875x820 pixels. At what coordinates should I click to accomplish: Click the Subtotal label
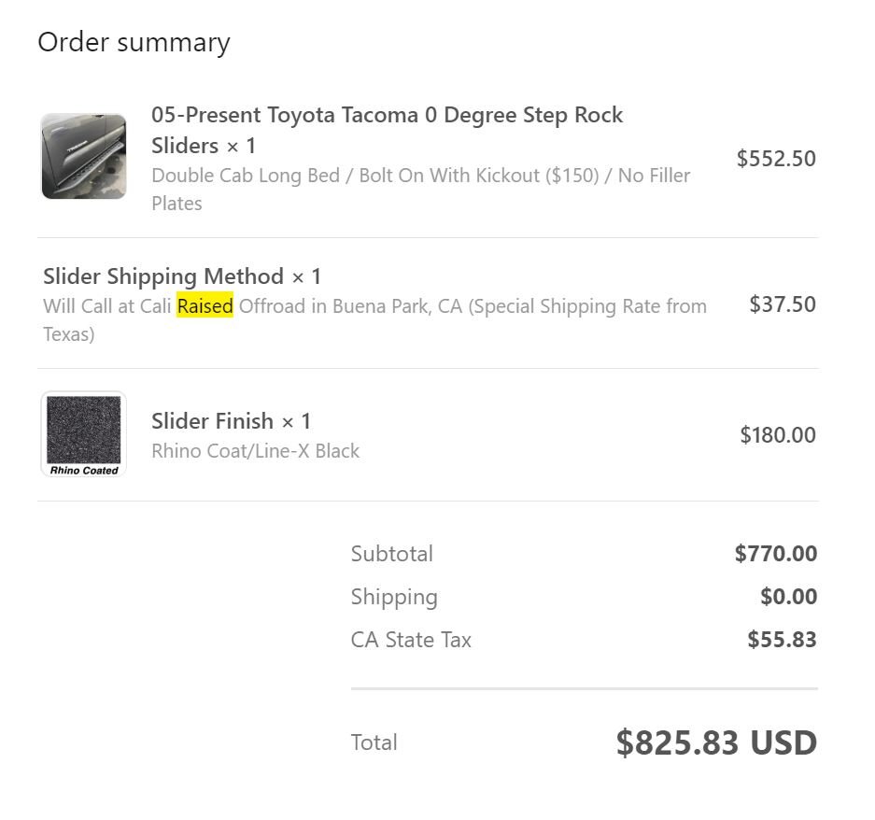(392, 554)
